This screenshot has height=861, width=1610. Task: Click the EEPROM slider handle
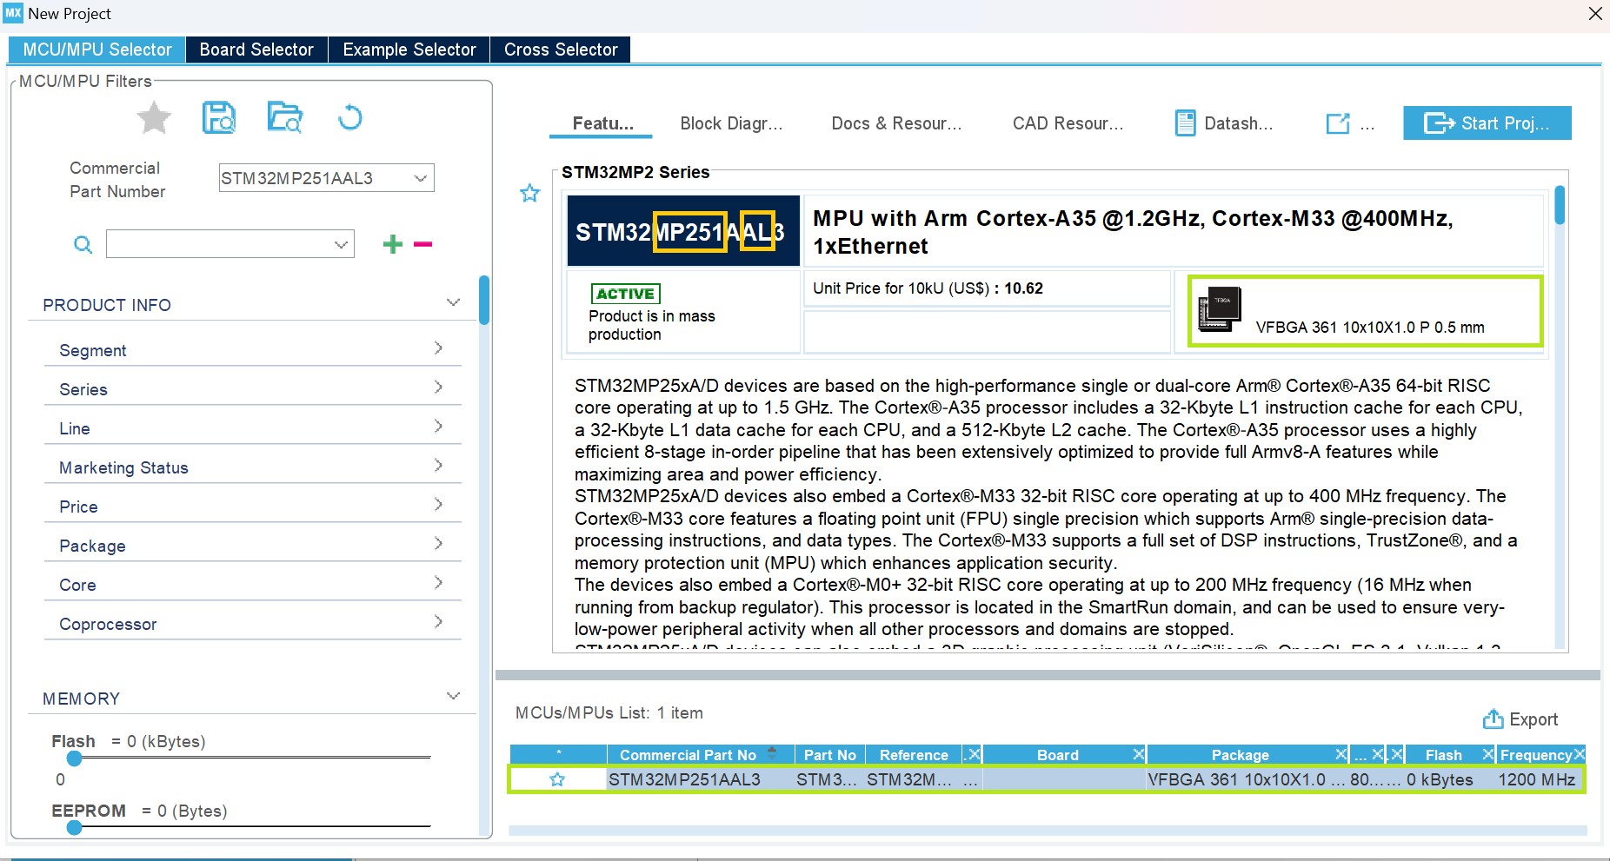(x=75, y=828)
